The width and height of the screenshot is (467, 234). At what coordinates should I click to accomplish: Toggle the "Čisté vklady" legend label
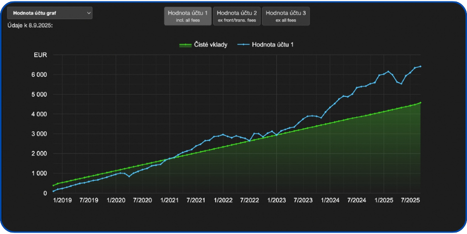pos(210,45)
